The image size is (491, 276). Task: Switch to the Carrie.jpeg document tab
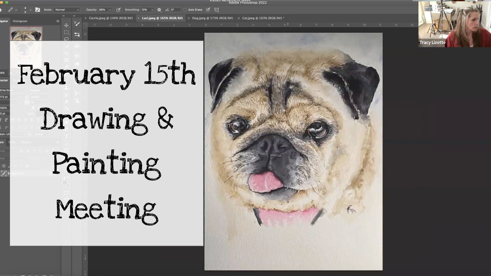click(111, 18)
